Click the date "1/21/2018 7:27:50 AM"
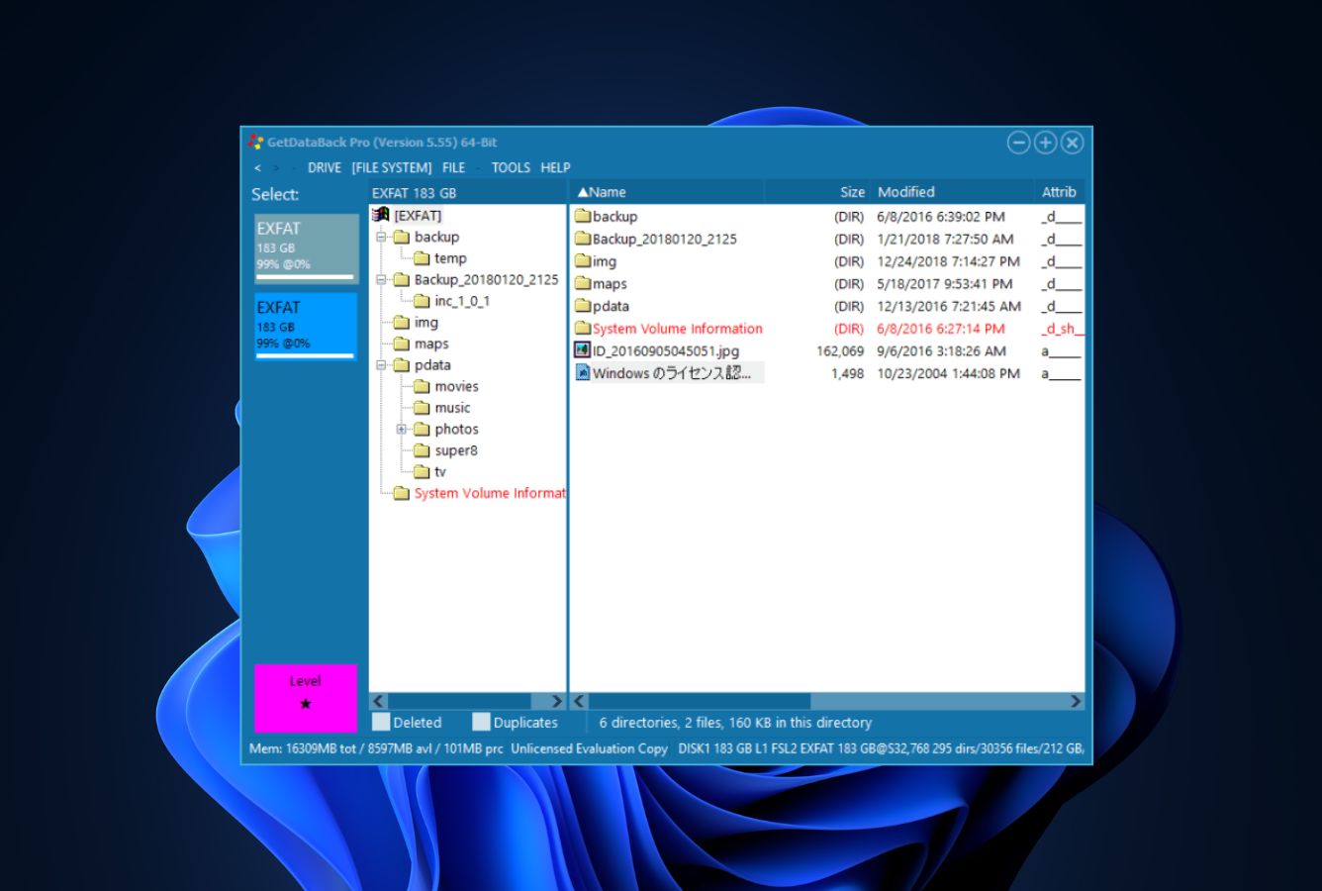The height and width of the screenshot is (891, 1322). pyautogui.click(x=945, y=239)
